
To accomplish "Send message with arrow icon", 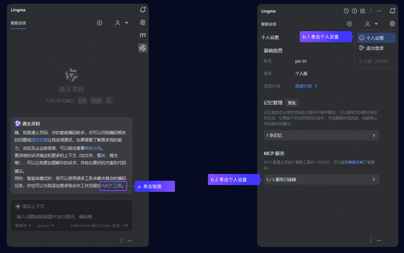I will pyautogui.click(x=125, y=225).
